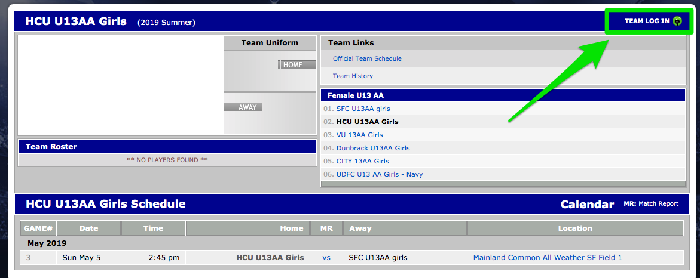Open the TEAM LOG IN link

646,21
